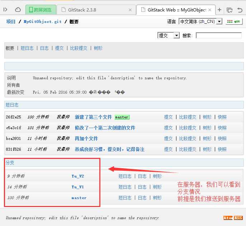246x226 pixels.
Task: Click 比较提交 link for commit c5e3c1f
Action: pos(188,128)
